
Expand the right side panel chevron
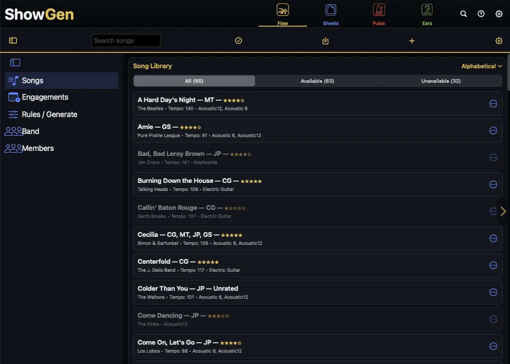503,211
